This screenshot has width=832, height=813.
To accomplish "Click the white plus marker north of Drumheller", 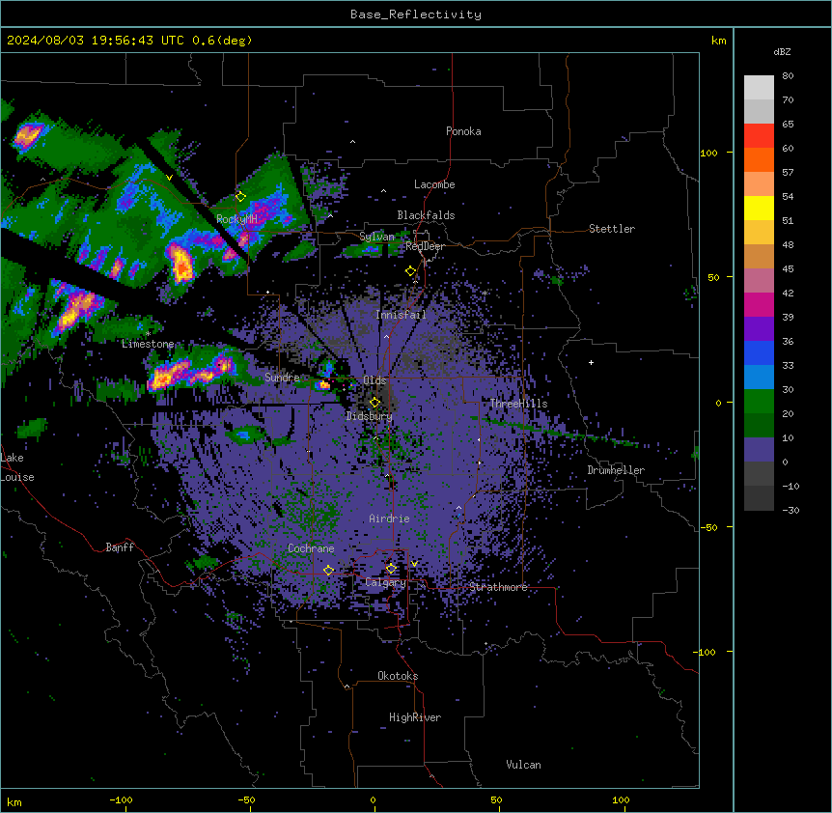I will coord(591,362).
